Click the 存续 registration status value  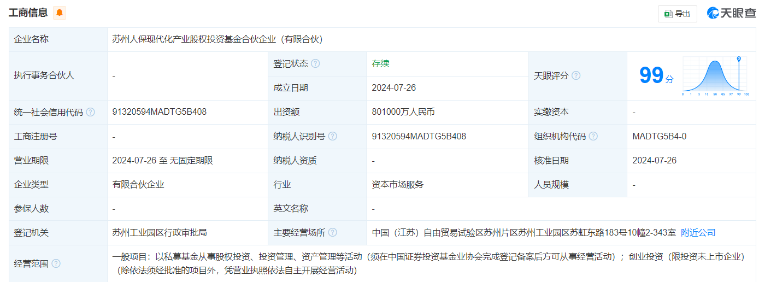coord(380,63)
